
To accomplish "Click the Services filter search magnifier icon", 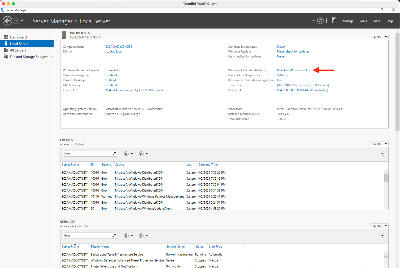I will point(115,235).
